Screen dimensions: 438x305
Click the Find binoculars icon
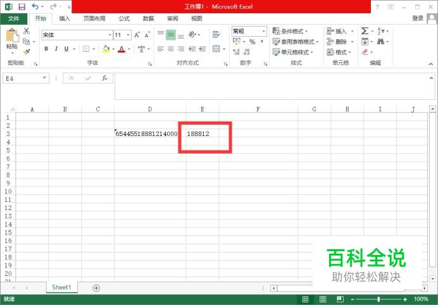click(x=380, y=42)
